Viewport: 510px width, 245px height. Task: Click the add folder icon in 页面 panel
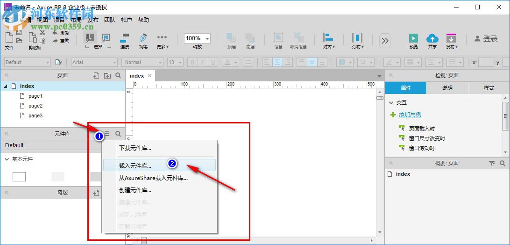[107, 76]
